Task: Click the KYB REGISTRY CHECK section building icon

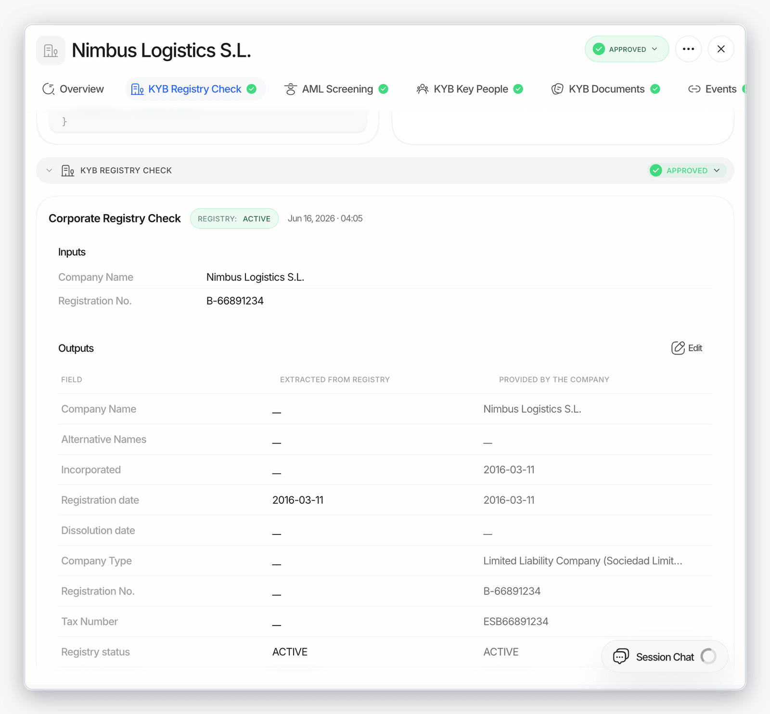Action: (x=68, y=170)
